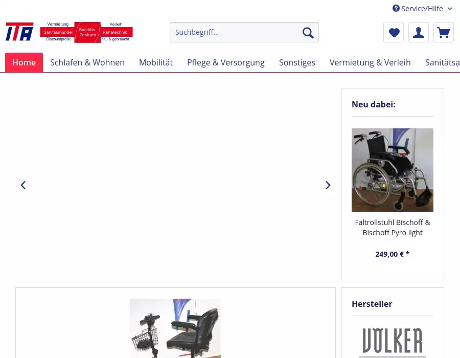Open Faltrollstuhl Bischoff & Bischoff Pyro light link
The image size is (460, 358).
(x=393, y=228)
